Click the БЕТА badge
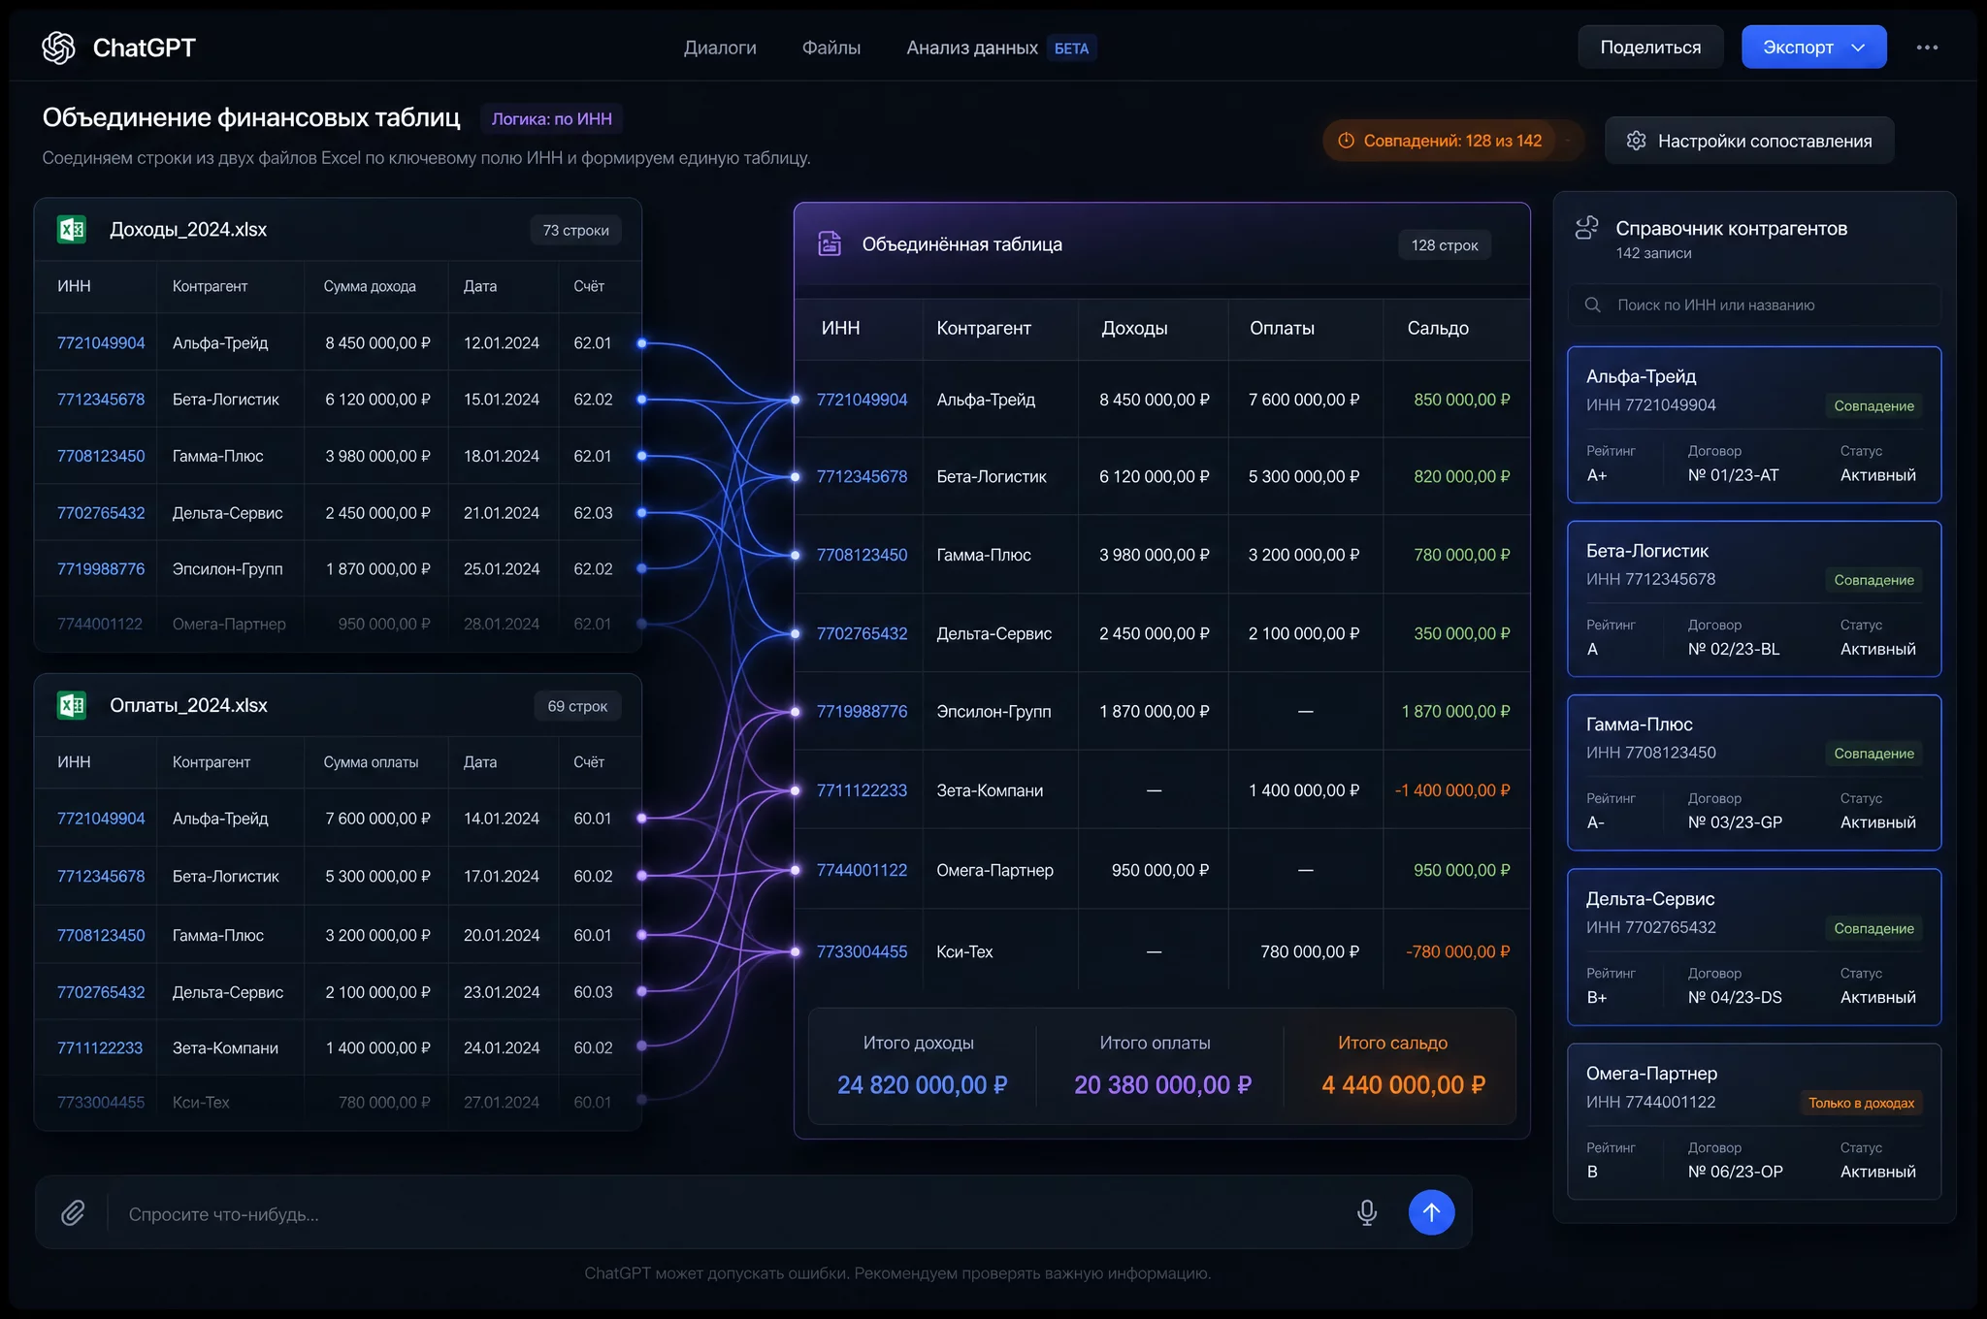The width and height of the screenshot is (1987, 1319). click(1071, 48)
